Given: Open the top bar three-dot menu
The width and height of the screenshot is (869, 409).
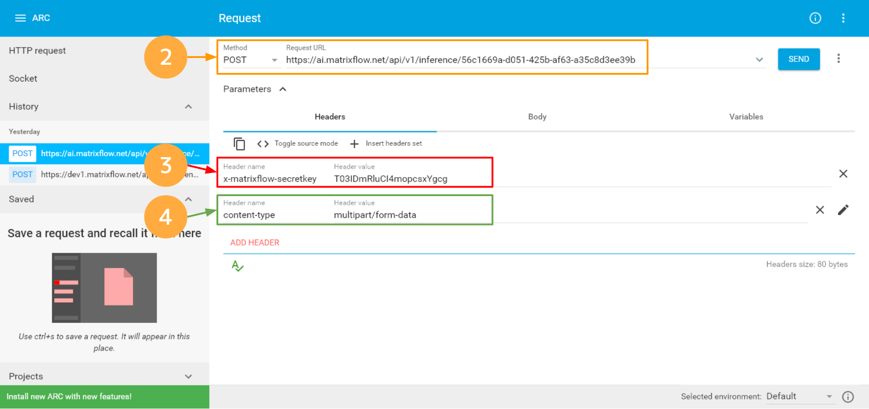Looking at the screenshot, I should coord(843,18).
